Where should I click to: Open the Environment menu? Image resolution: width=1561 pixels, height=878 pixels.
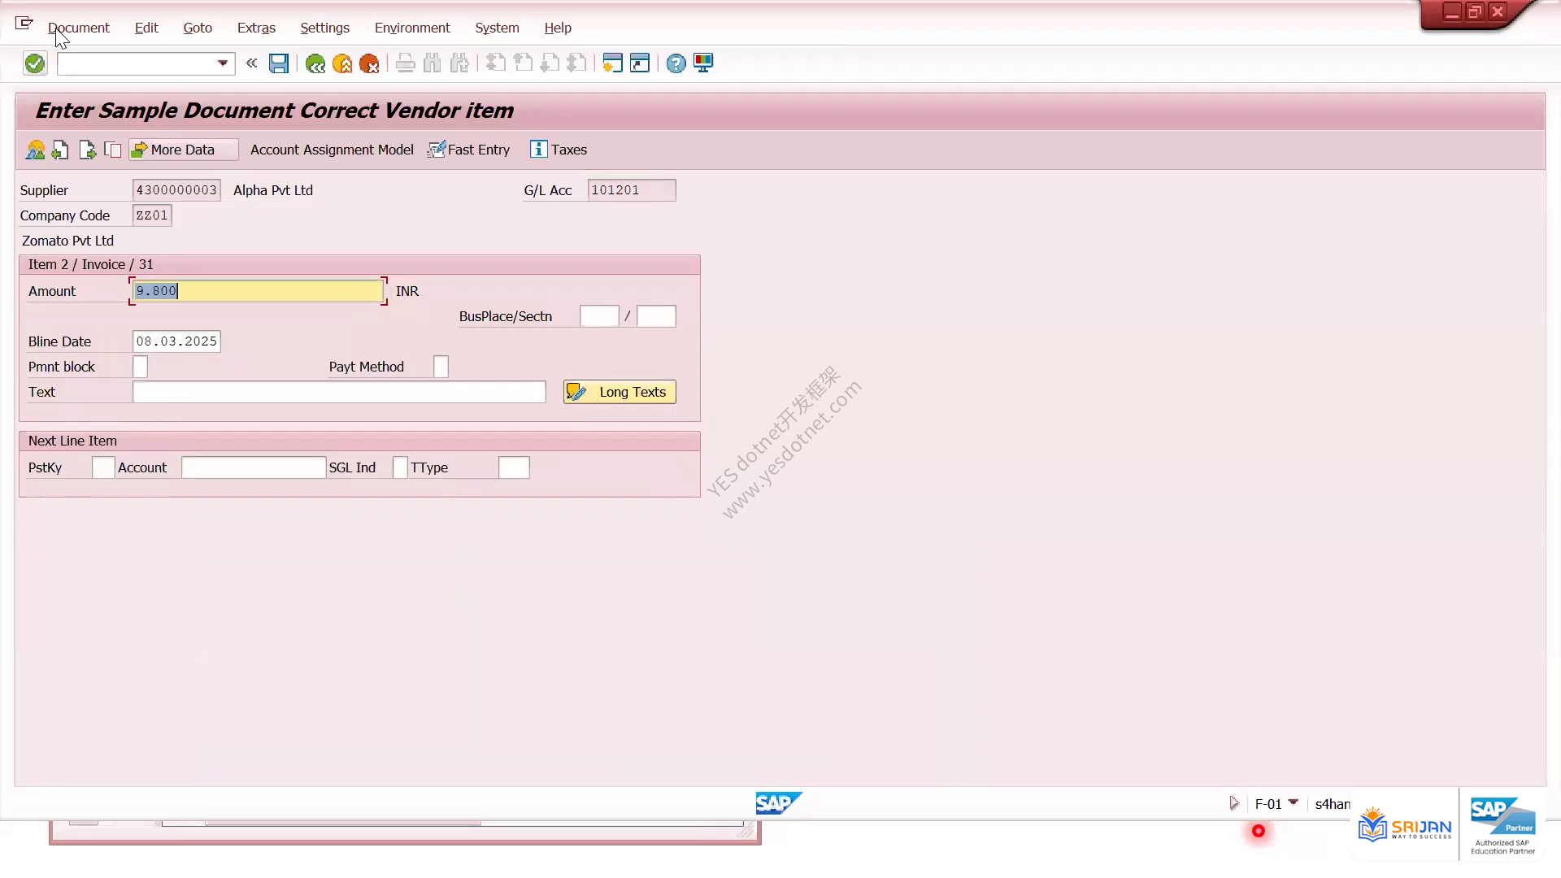(x=412, y=28)
